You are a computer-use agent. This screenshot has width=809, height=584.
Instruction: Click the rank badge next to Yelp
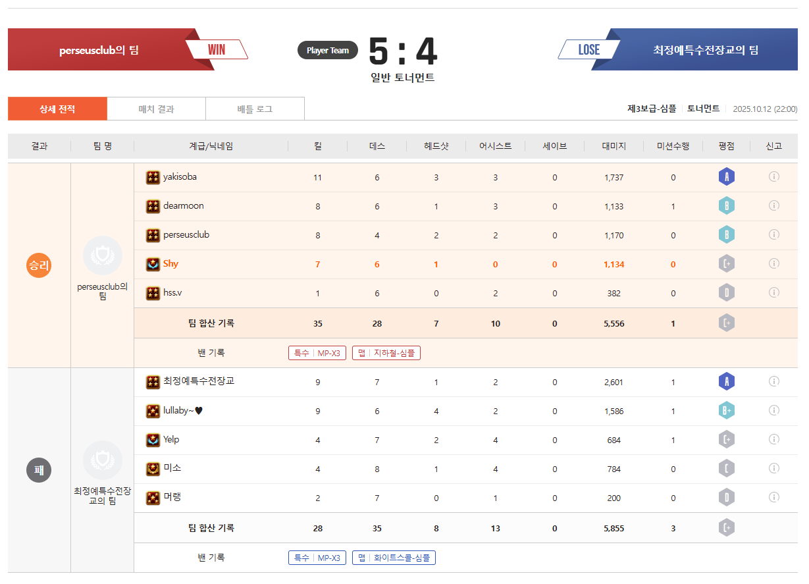coord(153,440)
